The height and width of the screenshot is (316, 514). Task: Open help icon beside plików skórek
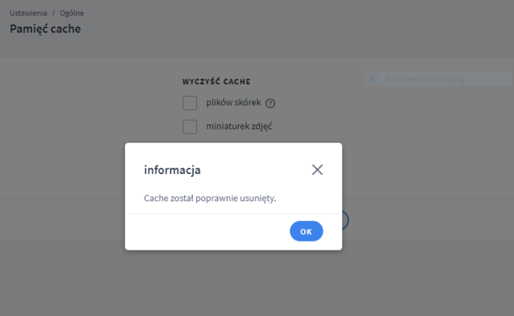(270, 103)
